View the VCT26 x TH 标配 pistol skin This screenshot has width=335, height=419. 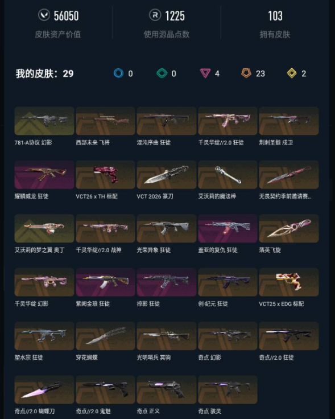(x=105, y=175)
